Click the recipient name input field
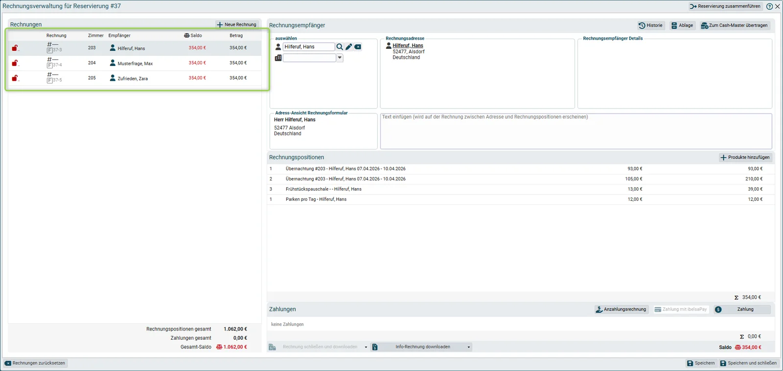 [x=309, y=47]
